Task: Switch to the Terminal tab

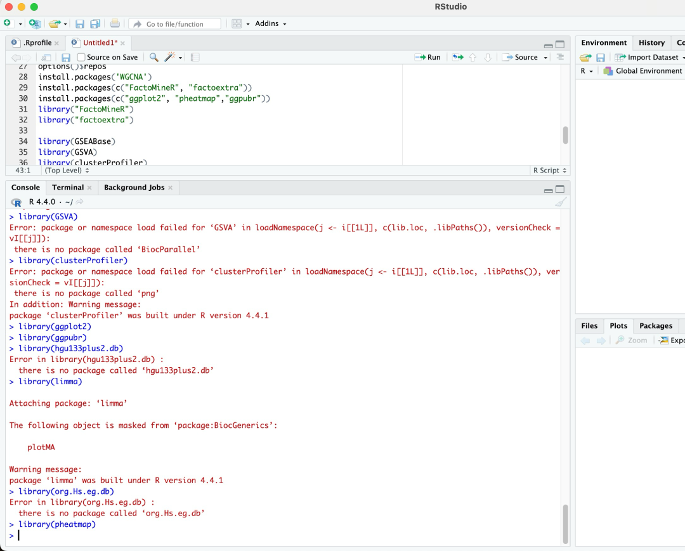Action: [x=68, y=187]
